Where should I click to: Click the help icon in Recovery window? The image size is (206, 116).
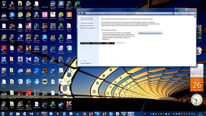click(195, 17)
